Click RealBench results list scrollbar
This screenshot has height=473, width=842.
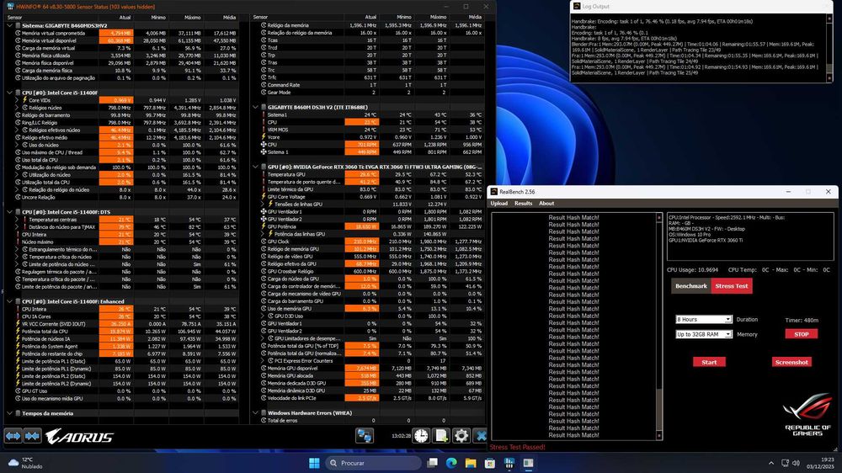[659, 326]
